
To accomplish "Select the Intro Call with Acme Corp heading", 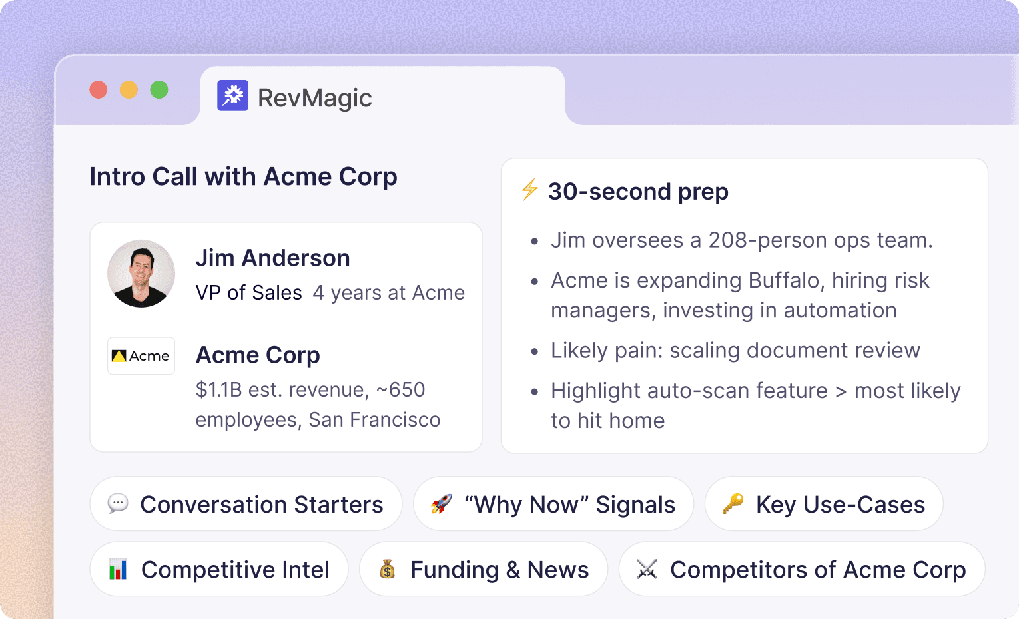I will 243,176.
